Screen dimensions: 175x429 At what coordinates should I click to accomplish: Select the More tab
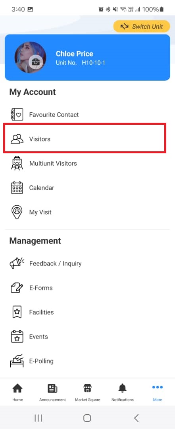(158, 392)
